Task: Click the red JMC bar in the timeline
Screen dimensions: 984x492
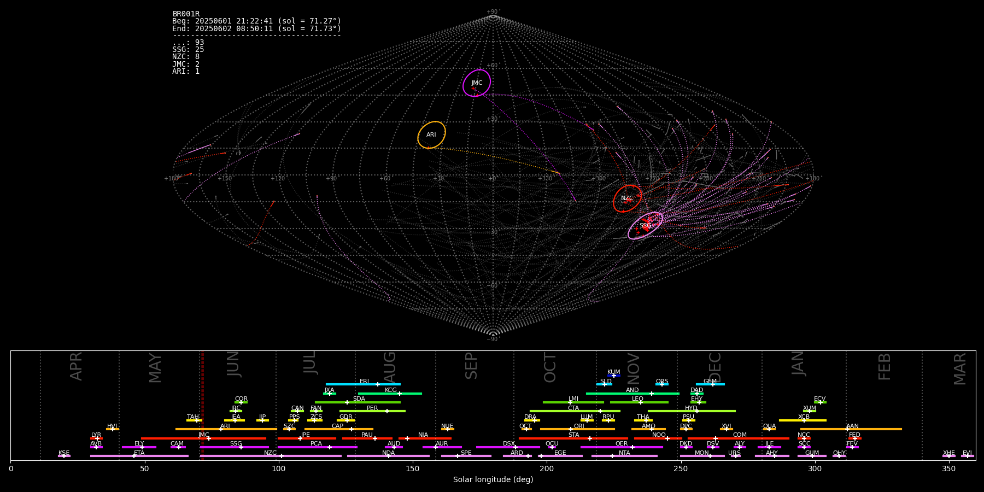Action: click(x=203, y=438)
